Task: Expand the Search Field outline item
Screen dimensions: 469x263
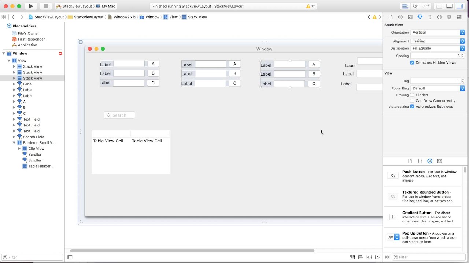Action: (x=14, y=137)
